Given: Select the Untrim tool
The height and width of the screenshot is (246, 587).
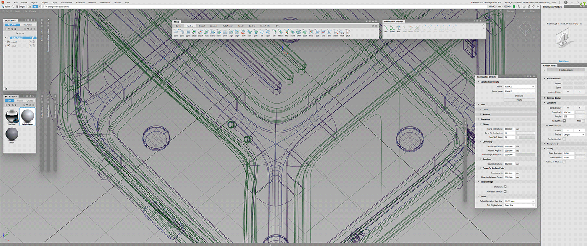Looking at the screenshot, I should click(x=336, y=31).
